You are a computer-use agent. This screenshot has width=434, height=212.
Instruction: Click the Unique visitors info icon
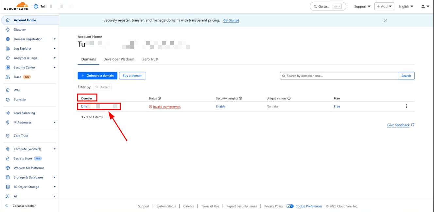click(289, 98)
